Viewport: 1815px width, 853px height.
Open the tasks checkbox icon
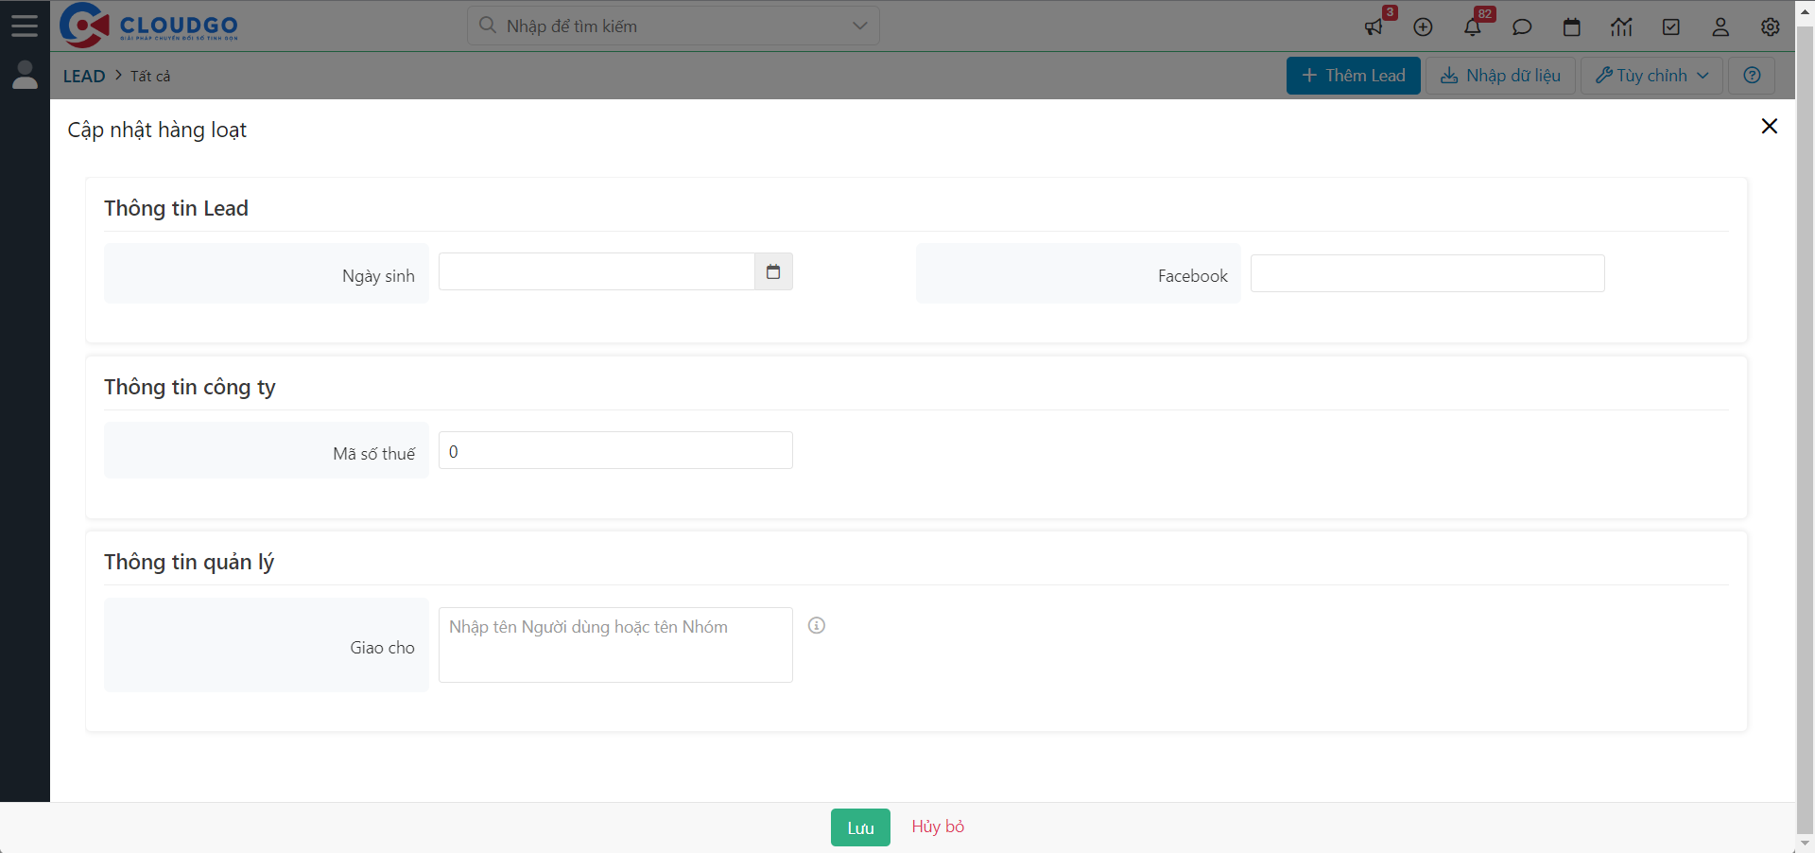[1671, 26]
